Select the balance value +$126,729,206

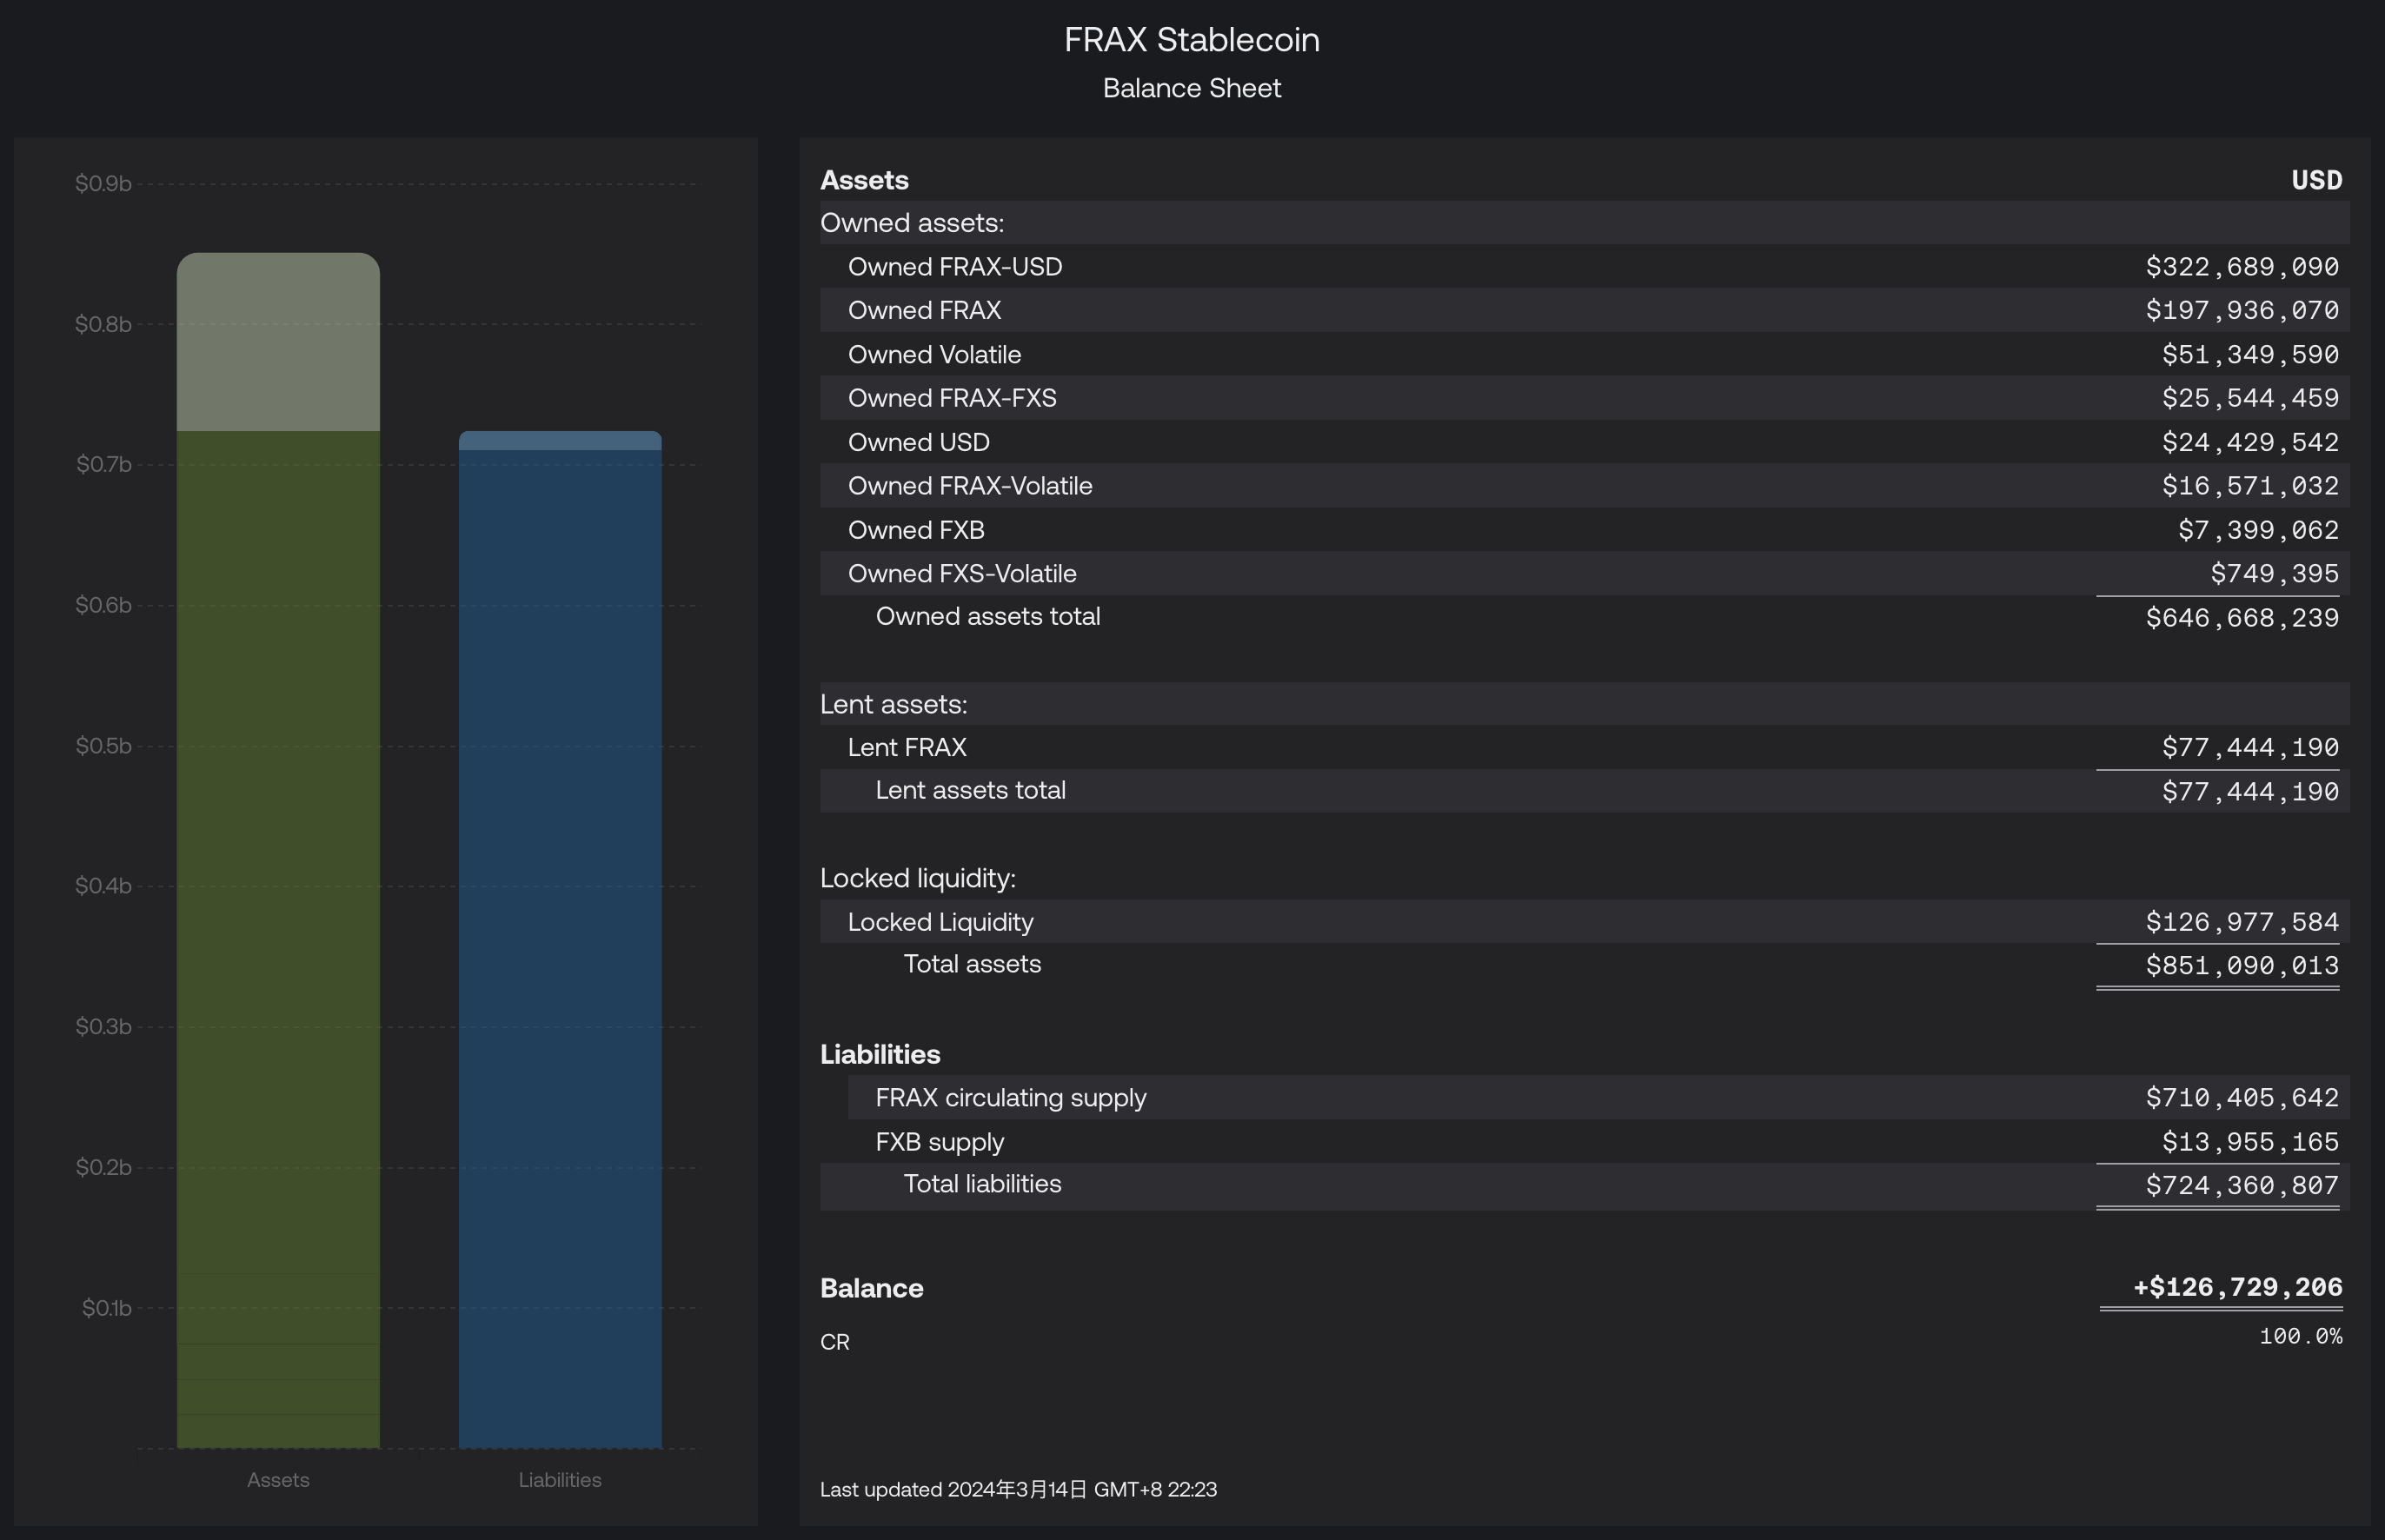2238,1288
